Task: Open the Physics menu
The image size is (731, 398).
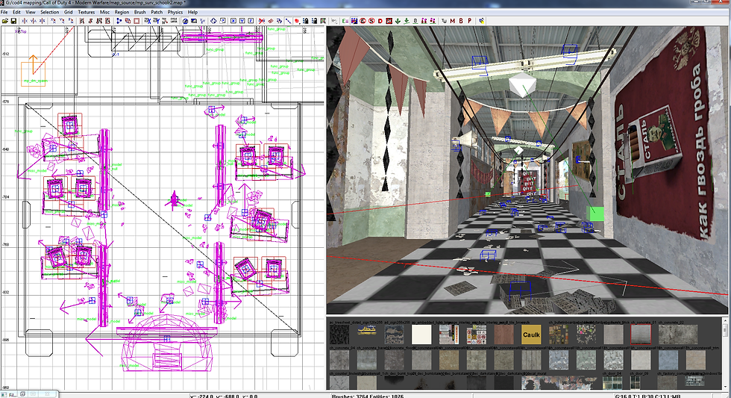Action: (175, 12)
